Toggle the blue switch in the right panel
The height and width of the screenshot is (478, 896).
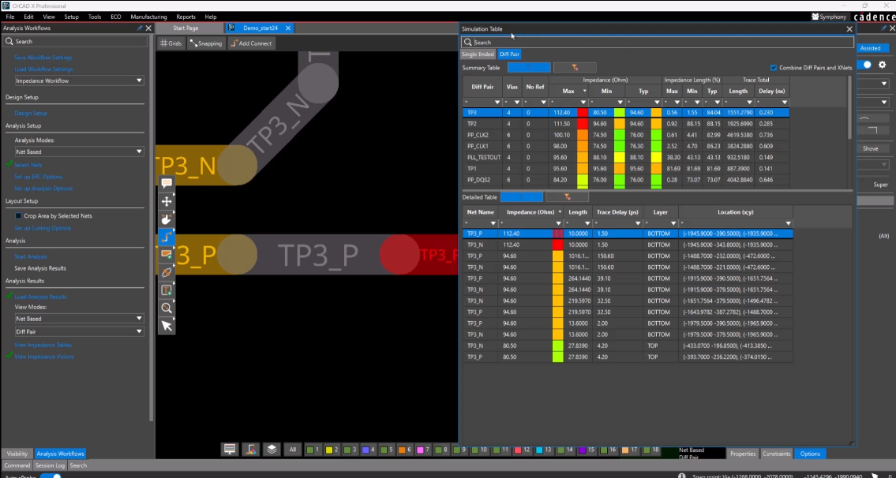[x=867, y=65]
